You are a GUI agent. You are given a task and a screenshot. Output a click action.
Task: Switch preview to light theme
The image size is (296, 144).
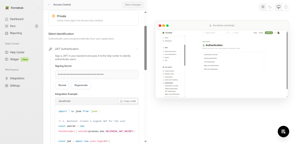(263, 7)
